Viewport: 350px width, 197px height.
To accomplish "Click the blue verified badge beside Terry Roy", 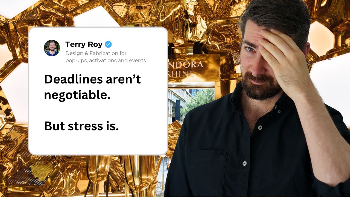I will click(108, 44).
